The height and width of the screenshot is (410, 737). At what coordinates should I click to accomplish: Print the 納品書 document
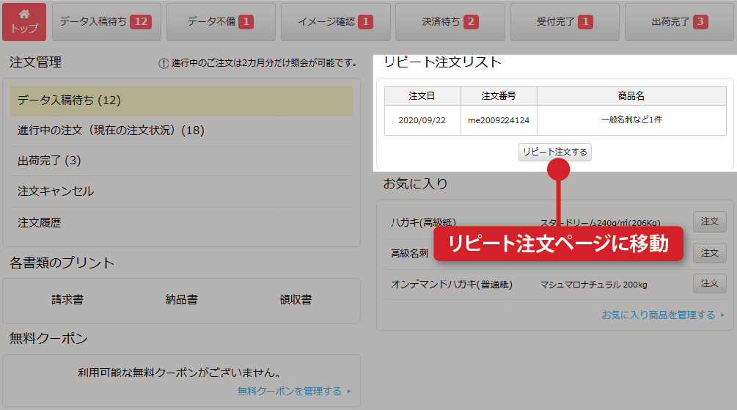(x=181, y=299)
